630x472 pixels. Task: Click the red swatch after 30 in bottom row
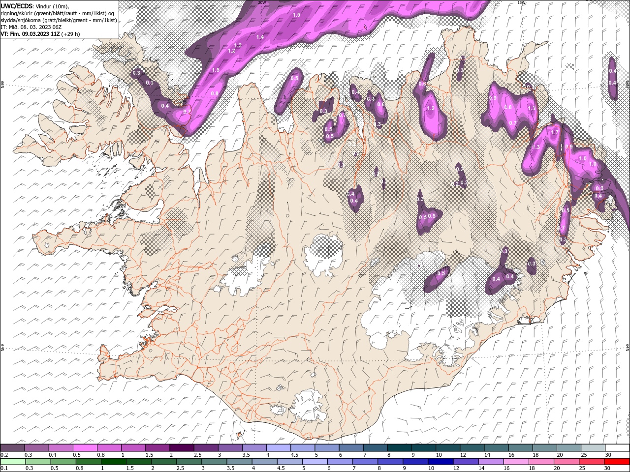(x=616, y=461)
